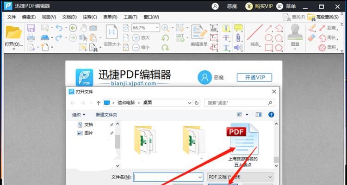Select the pentagon polygon tool
This screenshot has height=185, width=347.
[x=279, y=38]
